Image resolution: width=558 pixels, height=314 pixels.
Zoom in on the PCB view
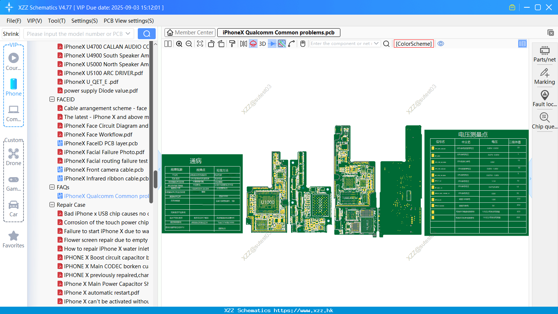[179, 44]
